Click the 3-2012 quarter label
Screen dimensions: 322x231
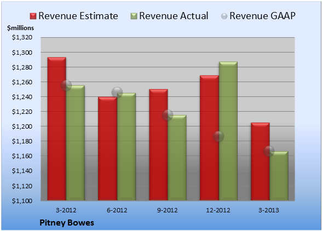point(66,210)
